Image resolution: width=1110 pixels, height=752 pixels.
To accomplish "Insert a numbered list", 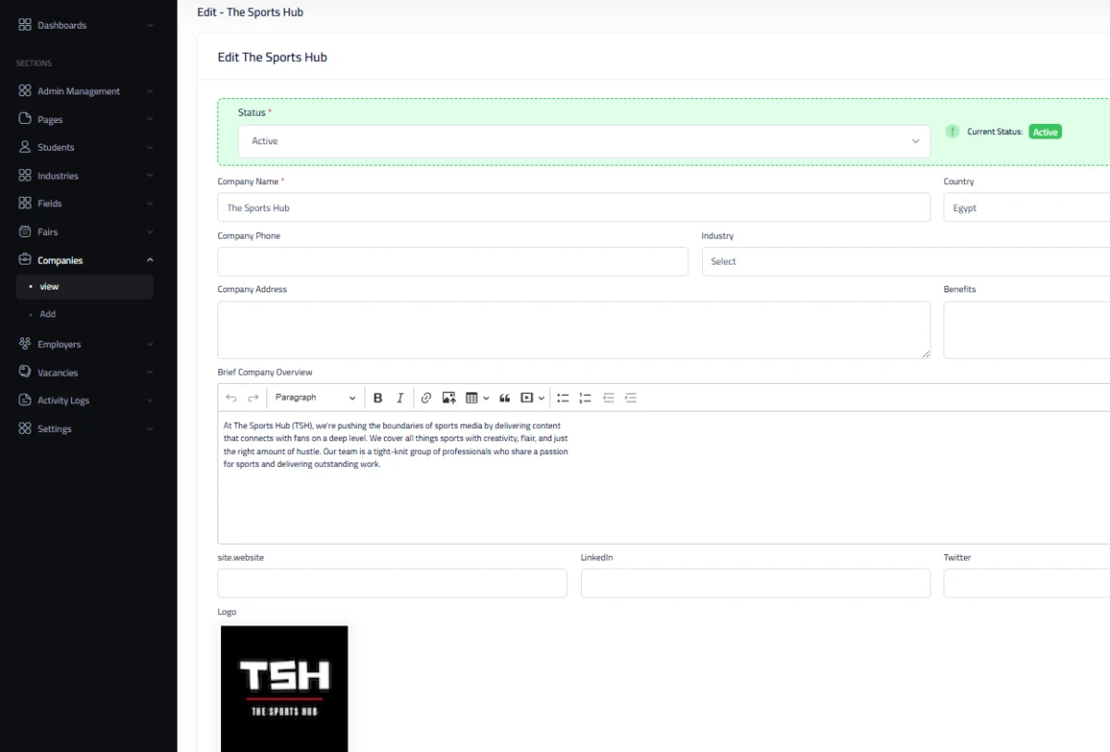I will 585,398.
